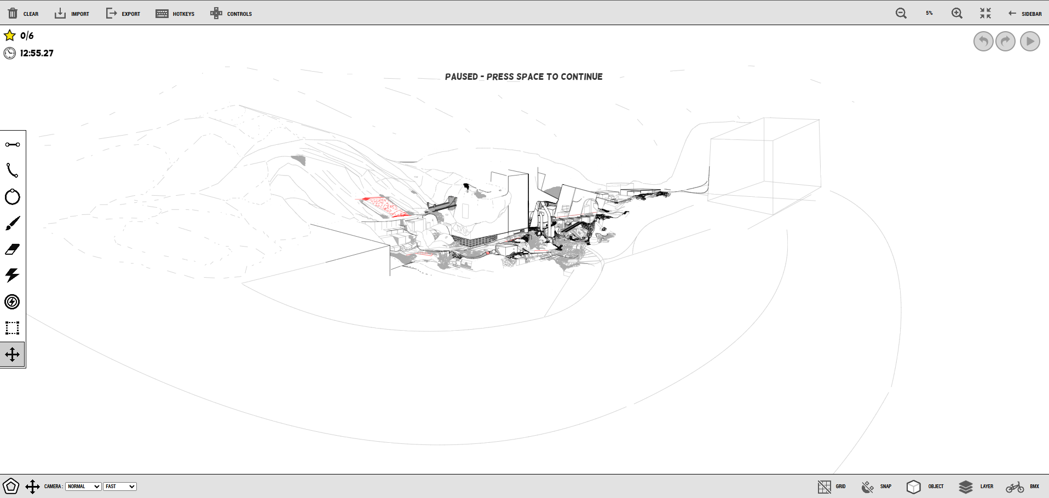Pick the circle drawing tool
1049x498 pixels.
pos(13,197)
